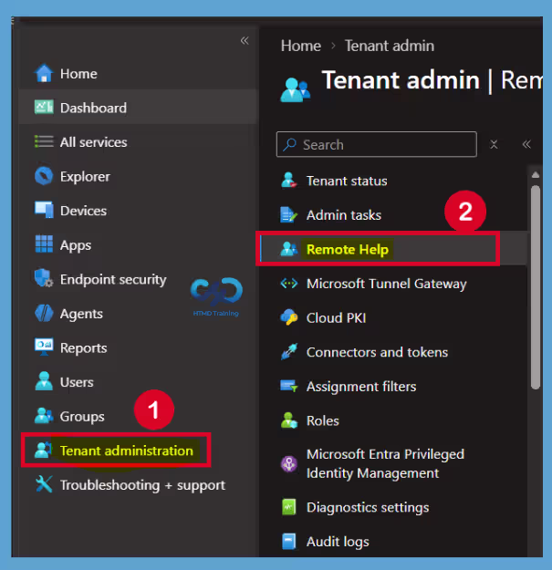Click the Admin tasks document icon

[289, 214]
